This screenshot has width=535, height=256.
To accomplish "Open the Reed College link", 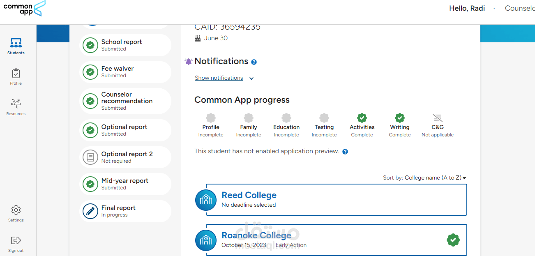I will [x=249, y=195].
